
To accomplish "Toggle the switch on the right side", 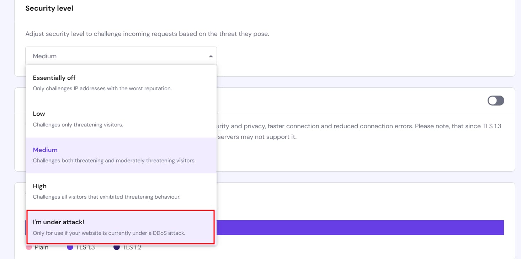I will pos(495,101).
